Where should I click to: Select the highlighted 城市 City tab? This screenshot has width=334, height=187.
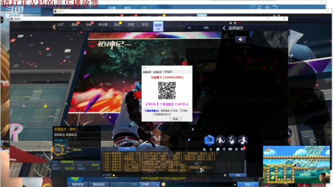(158, 26)
